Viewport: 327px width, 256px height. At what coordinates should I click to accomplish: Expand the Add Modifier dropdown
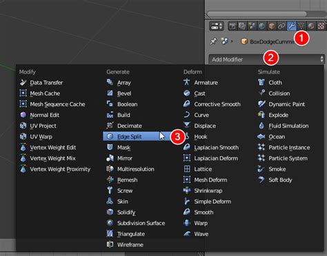[x=266, y=59]
